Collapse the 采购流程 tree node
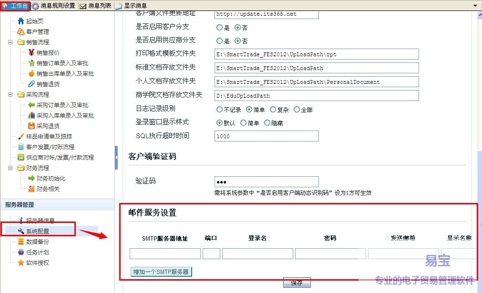482x293 pixels. 10,94
